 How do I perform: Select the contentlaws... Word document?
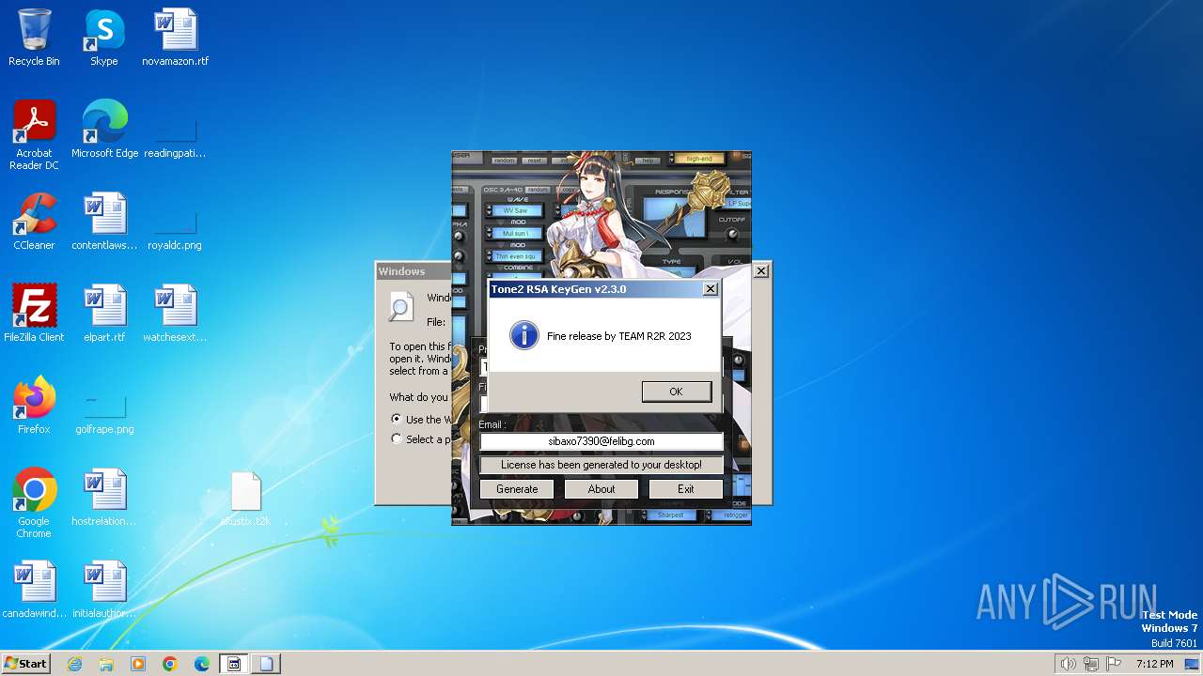click(x=104, y=222)
